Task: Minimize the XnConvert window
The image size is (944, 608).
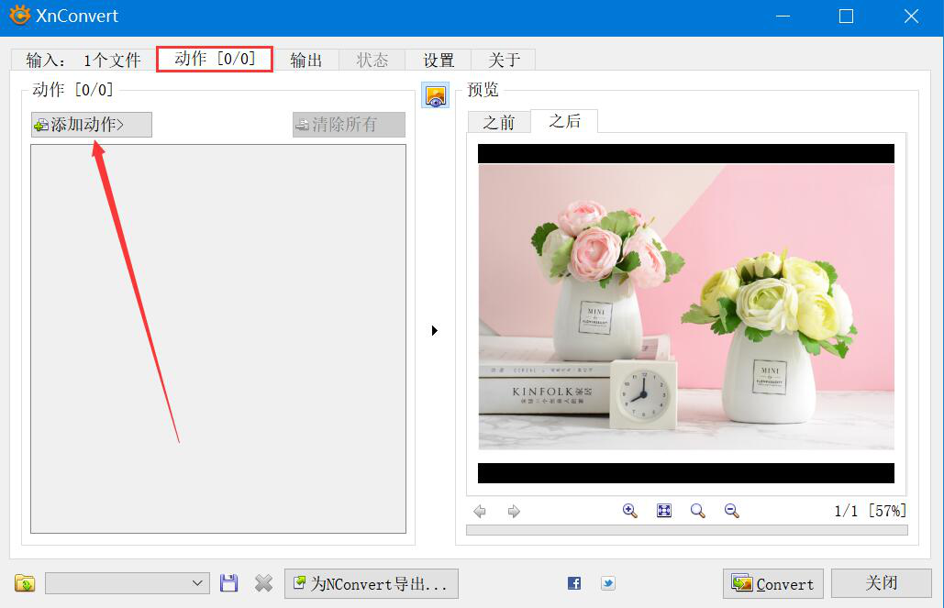Action: tap(783, 17)
